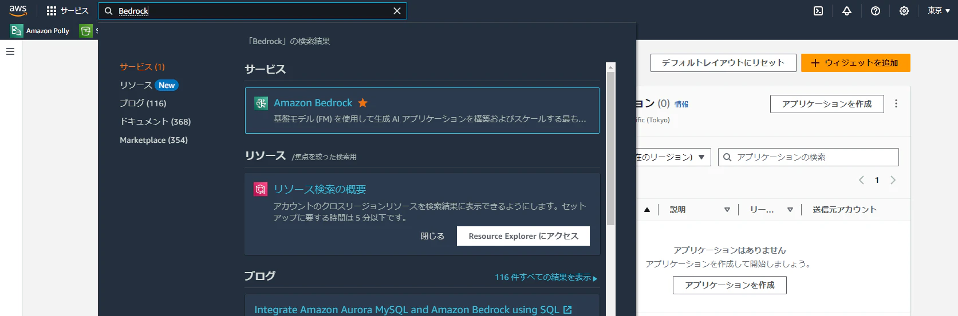Open the region filter dropdown in widget

[674, 157]
